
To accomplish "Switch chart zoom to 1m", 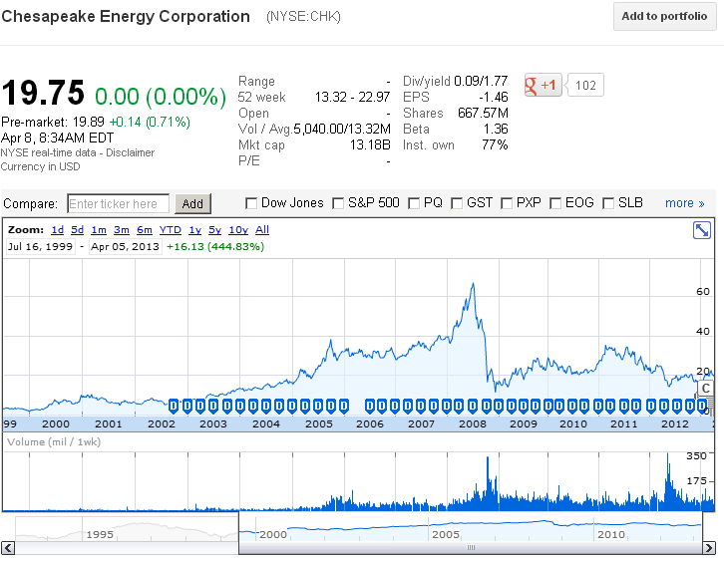I will (x=99, y=230).
